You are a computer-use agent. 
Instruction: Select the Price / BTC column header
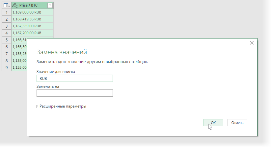pyautogui.click(x=33, y=5)
